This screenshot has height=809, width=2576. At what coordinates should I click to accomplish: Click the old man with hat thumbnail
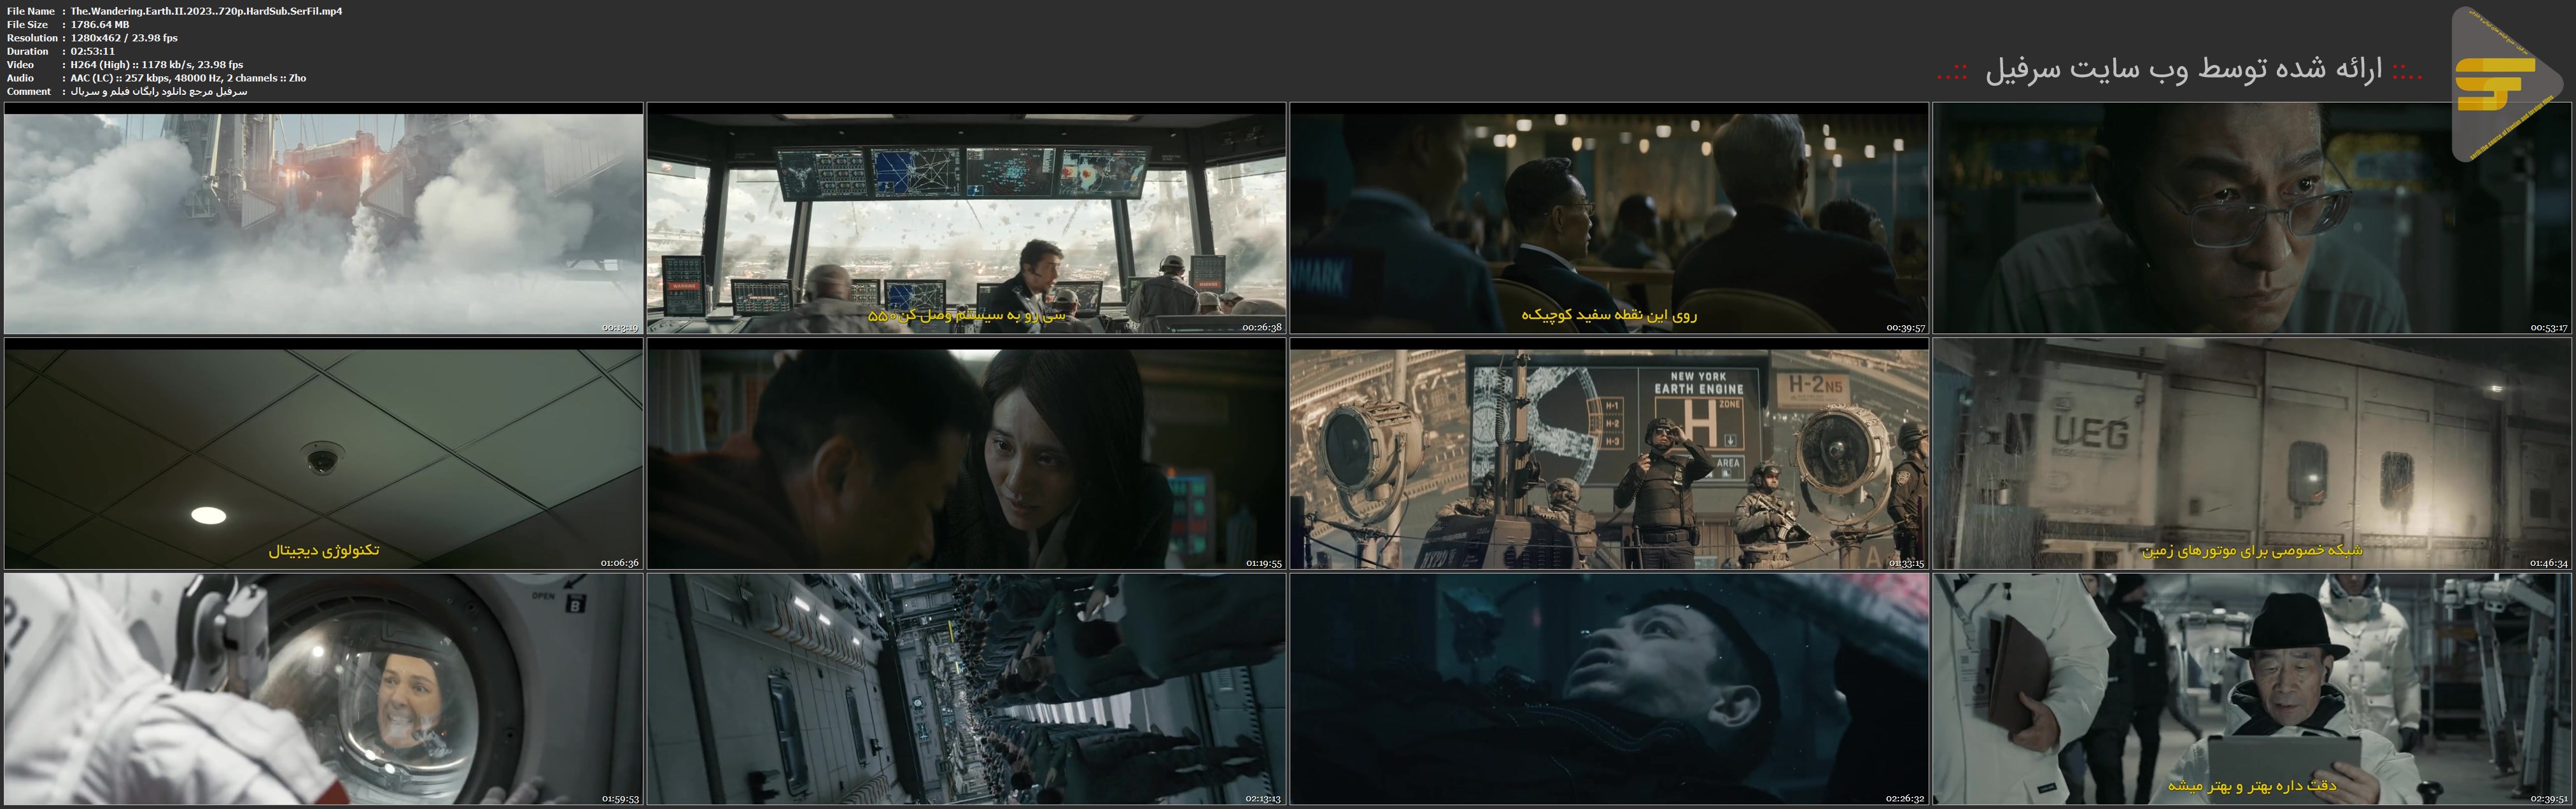click(x=2251, y=690)
